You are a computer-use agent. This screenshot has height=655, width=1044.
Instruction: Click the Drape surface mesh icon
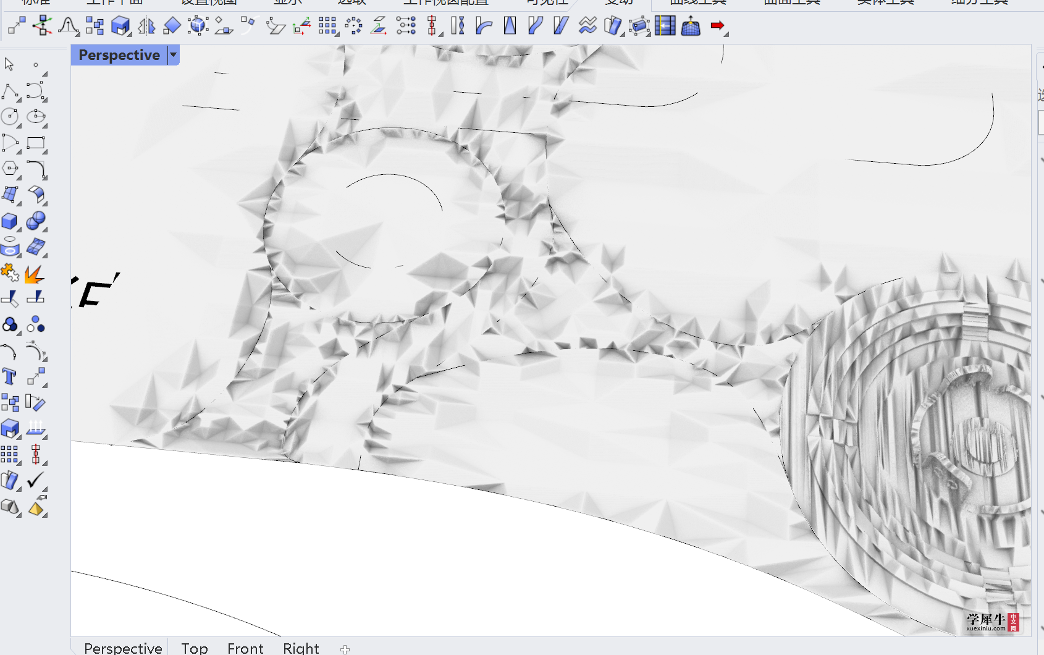(691, 26)
